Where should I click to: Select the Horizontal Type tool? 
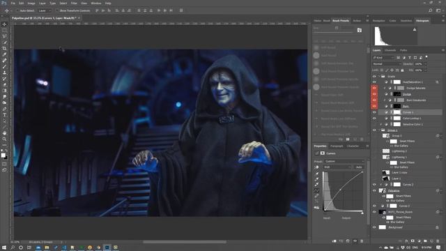coord(4,114)
